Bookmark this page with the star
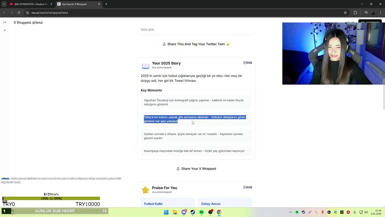This screenshot has width=385, height=217. pos(345,13)
